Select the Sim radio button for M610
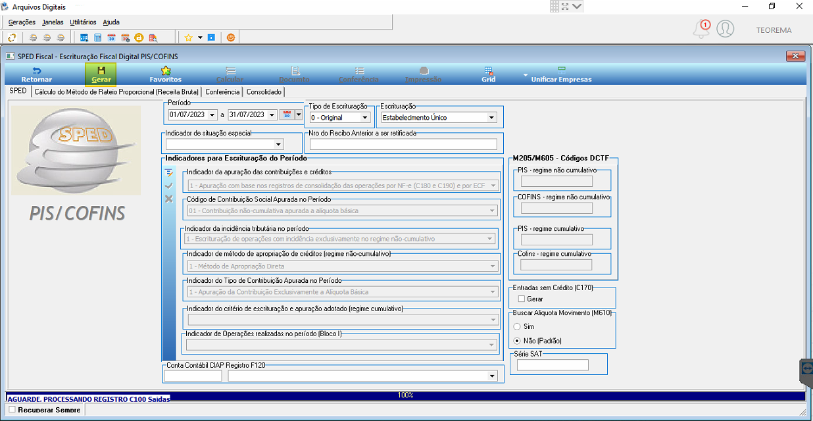Screen dimensions: 813x421 [x=517, y=326]
